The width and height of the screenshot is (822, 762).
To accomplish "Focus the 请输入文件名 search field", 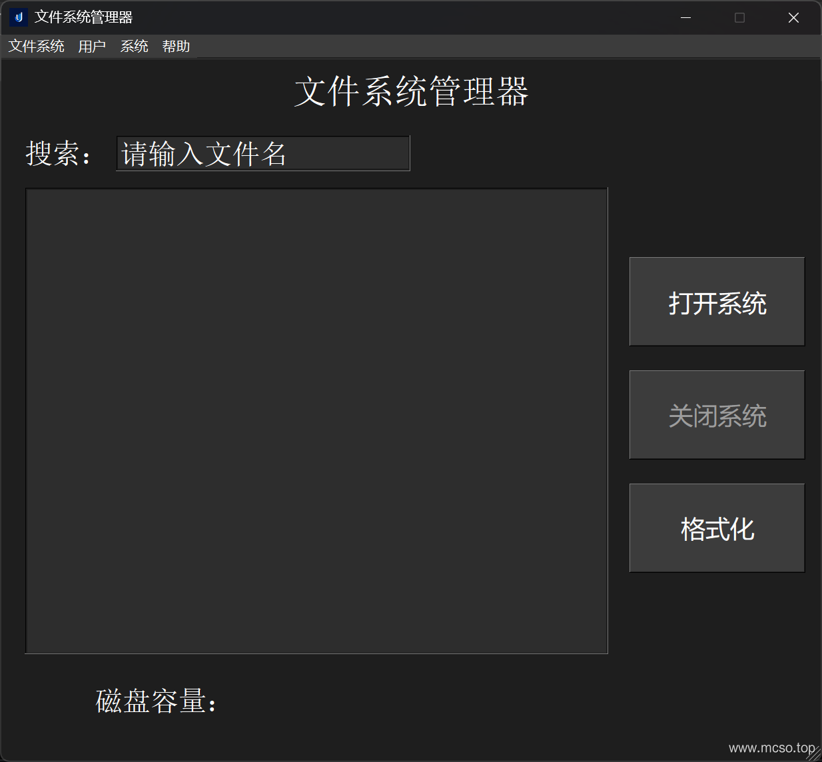I will [x=263, y=154].
